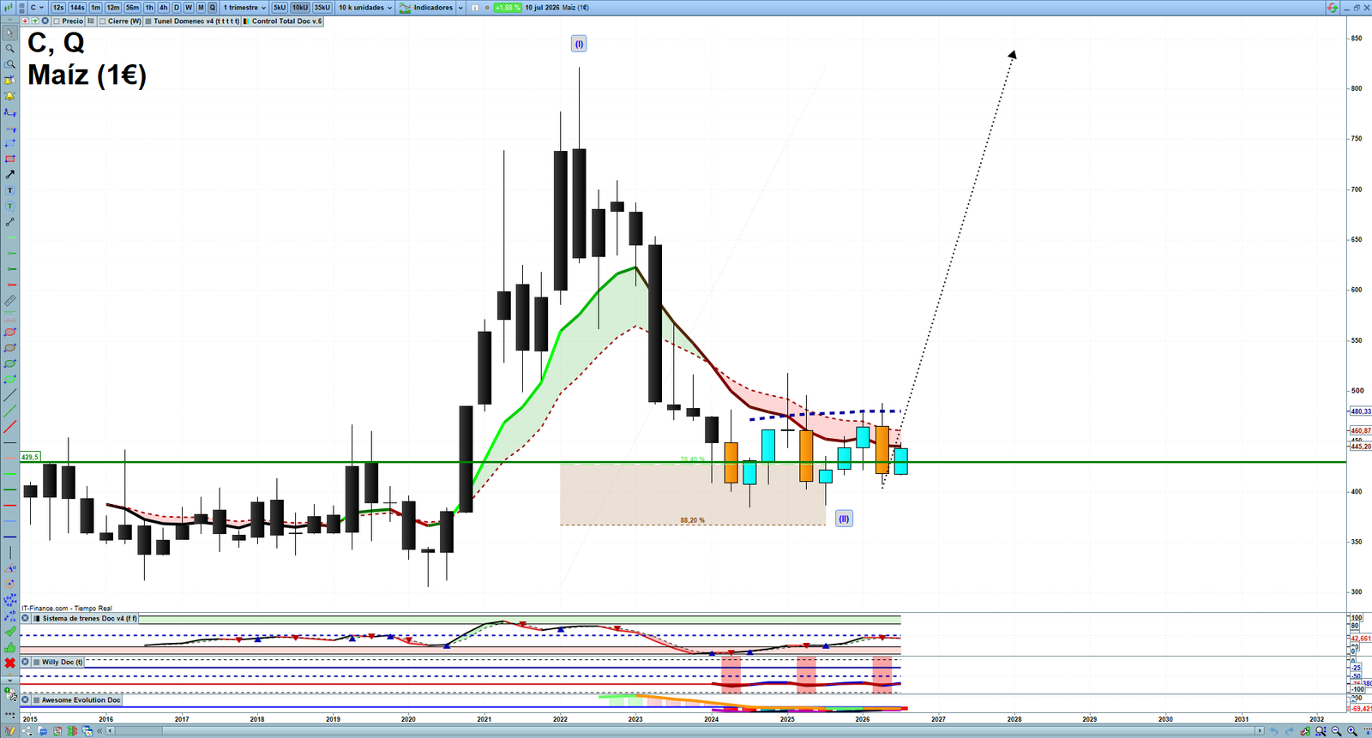1372x738 pixels.
Task: Select the red rectangle drawing tool
Action: pyautogui.click(x=9, y=159)
